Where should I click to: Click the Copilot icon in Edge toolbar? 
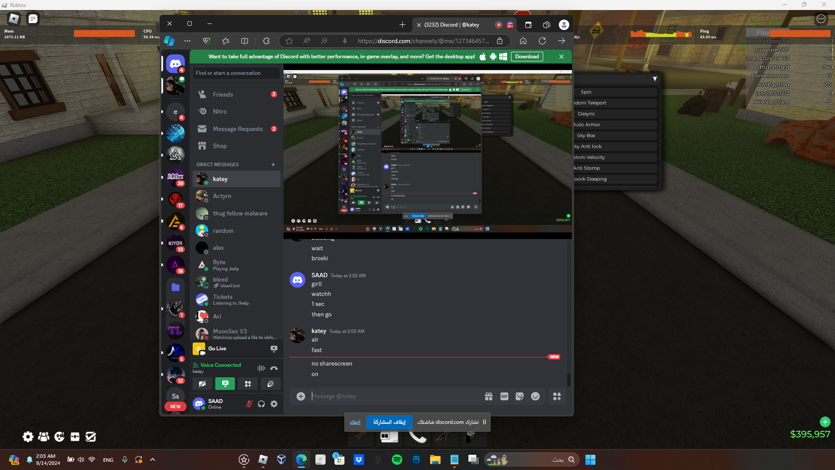[x=169, y=41]
